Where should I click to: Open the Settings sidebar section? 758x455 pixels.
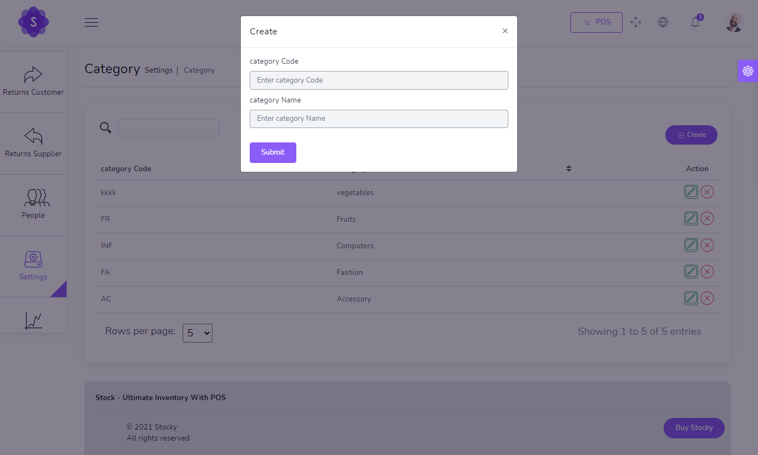(x=33, y=265)
